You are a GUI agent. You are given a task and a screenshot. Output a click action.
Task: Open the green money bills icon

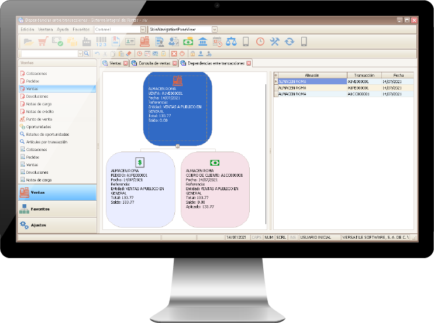coord(188,42)
